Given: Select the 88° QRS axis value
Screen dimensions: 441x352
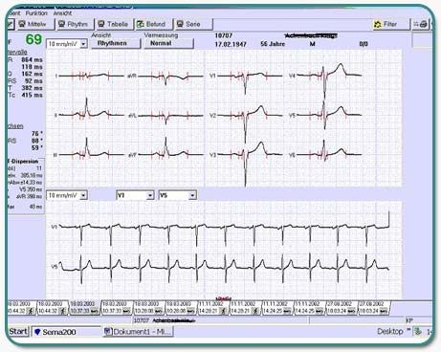Looking at the screenshot, I should point(37,141).
